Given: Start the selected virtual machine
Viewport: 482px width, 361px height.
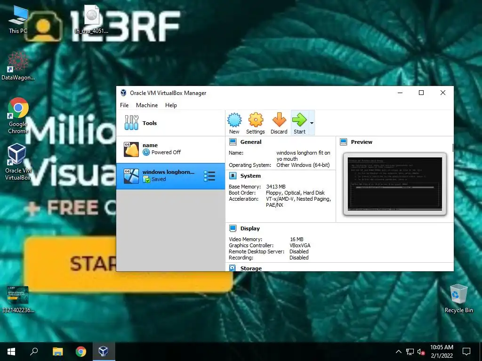Looking at the screenshot, I should coord(299,123).
